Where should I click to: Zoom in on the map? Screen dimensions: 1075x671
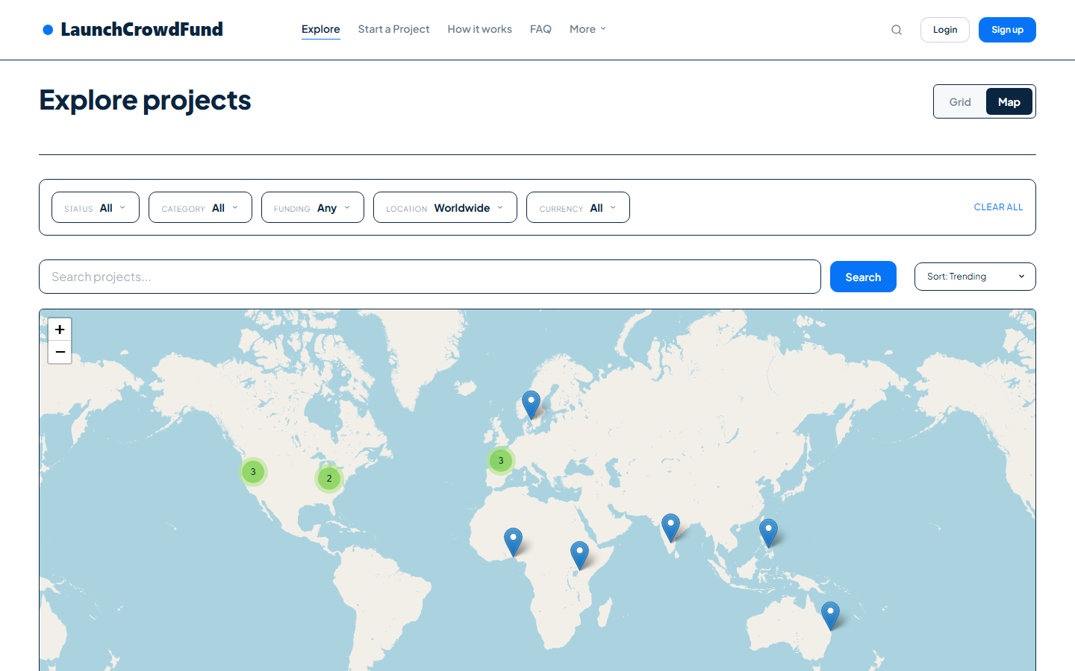(x=60, y=330)
